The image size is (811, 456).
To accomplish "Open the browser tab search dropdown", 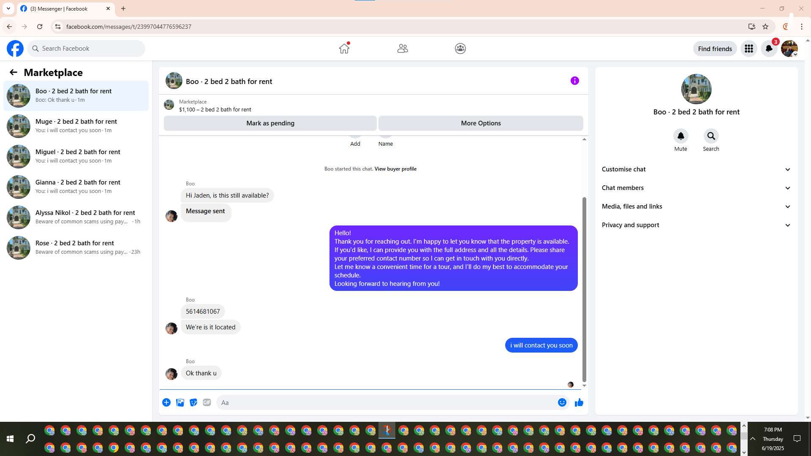I will point(8,8).
